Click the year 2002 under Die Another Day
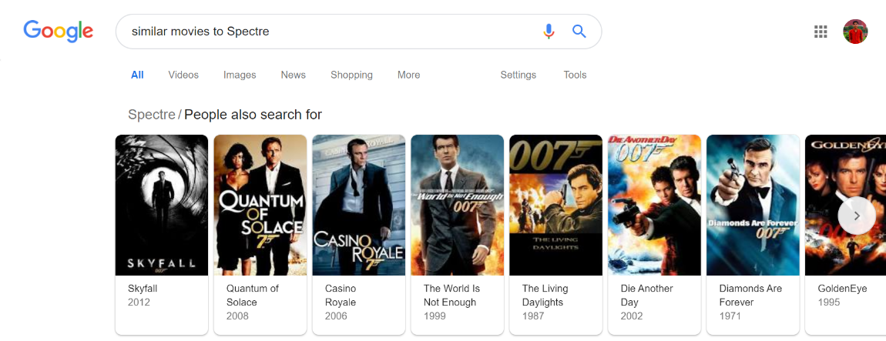 632,316
